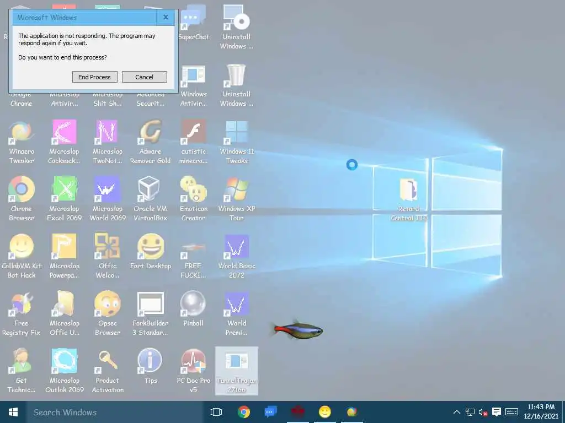Screen dimensions: 565x423
Task: Open the Tips shortcut
Action: (x=150, y=366)
